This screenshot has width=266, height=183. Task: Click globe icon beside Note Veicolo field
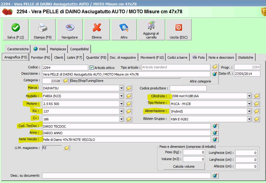[x=215, y=139]
